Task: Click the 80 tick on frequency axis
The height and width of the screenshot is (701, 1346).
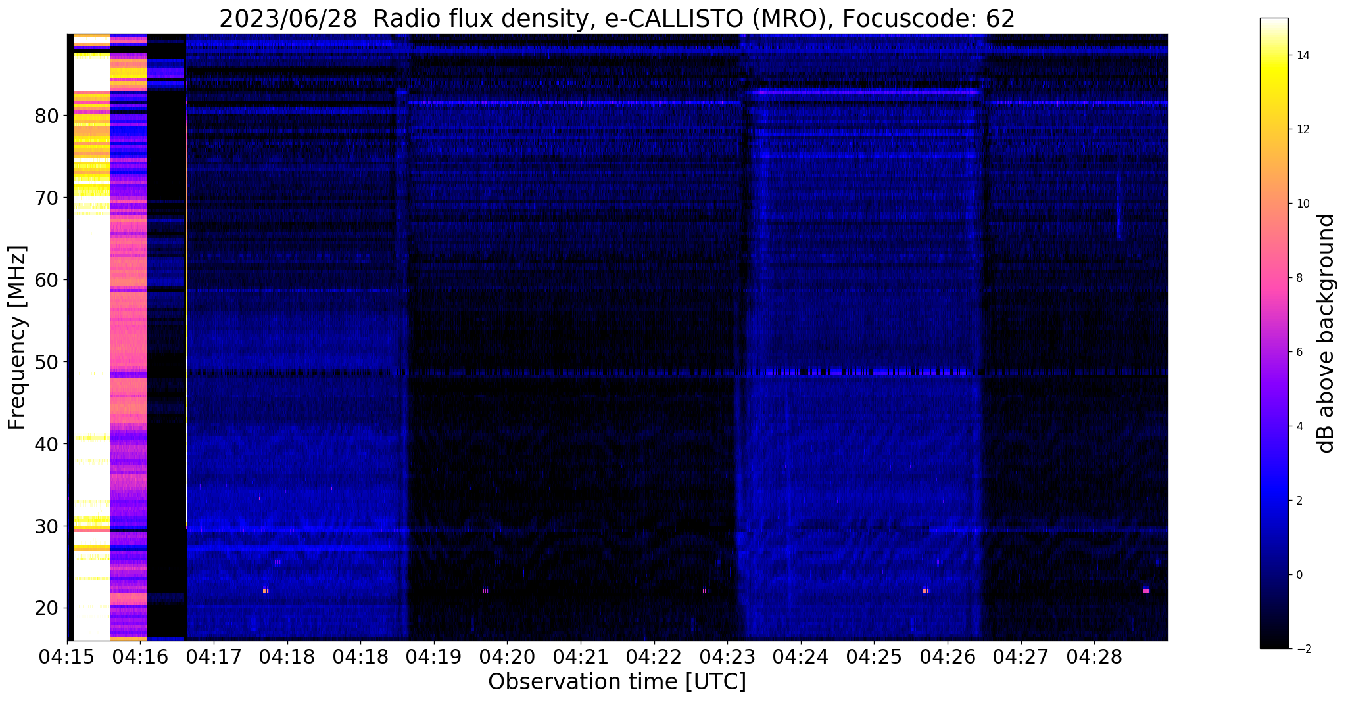Action: point(47,116)
